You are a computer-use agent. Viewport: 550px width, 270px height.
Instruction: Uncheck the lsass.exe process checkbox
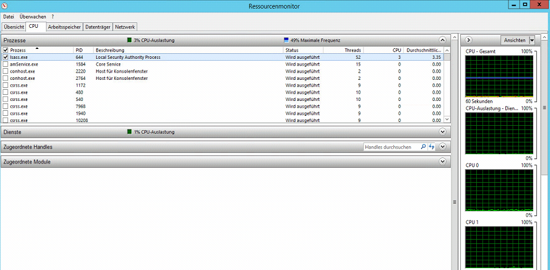(6, 57)
